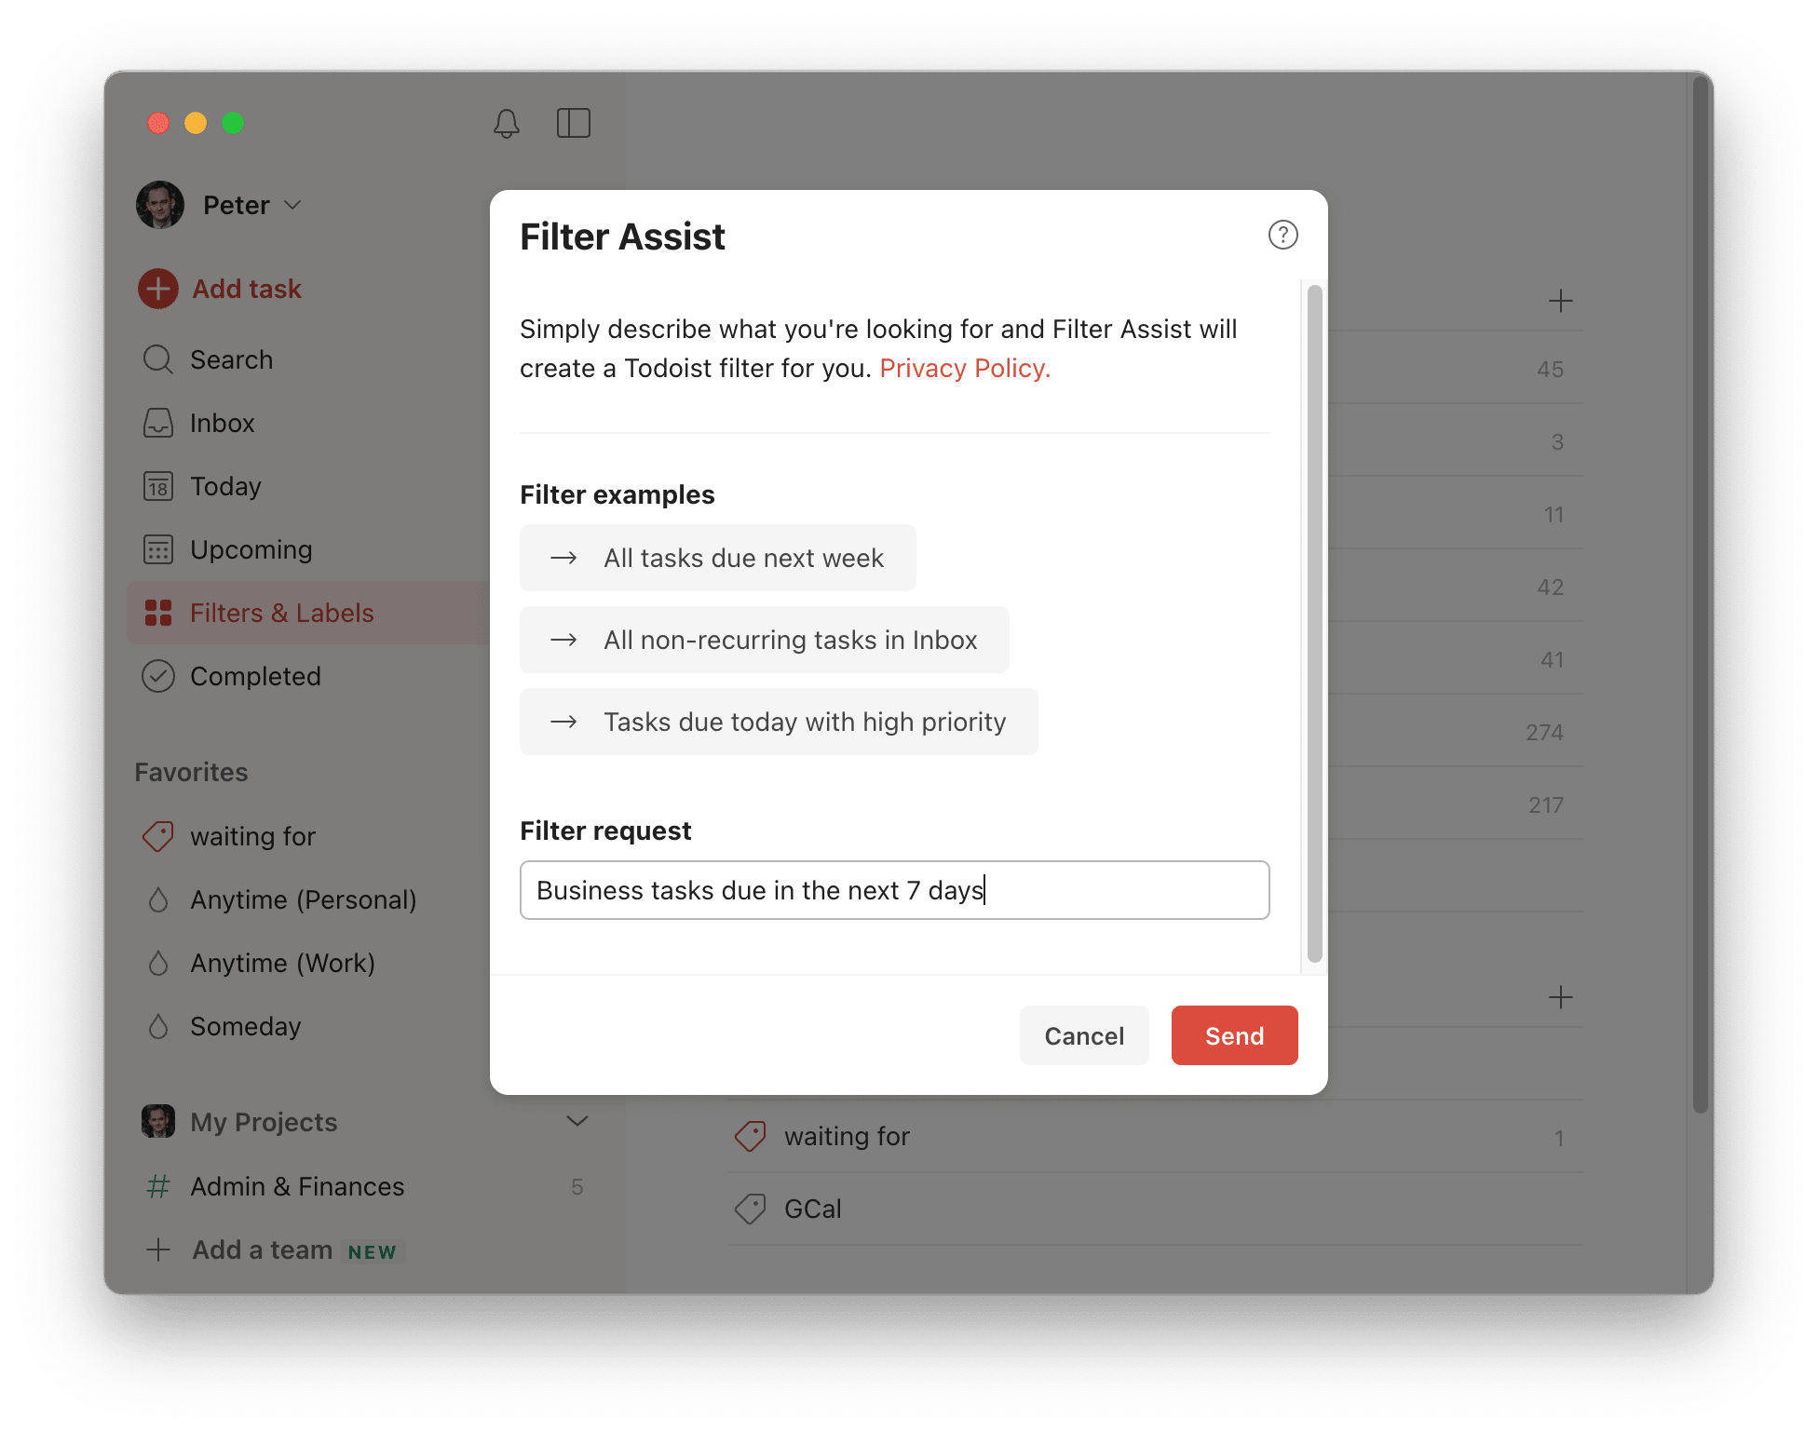Click the filter row showing count 217
The height and width of the screenshot is (1432, 1818).
[x=1456, y=804]
